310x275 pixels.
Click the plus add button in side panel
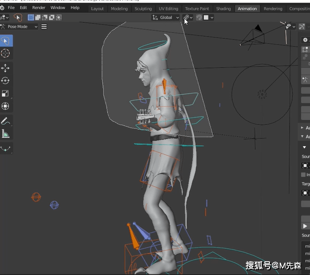(305, 40)
